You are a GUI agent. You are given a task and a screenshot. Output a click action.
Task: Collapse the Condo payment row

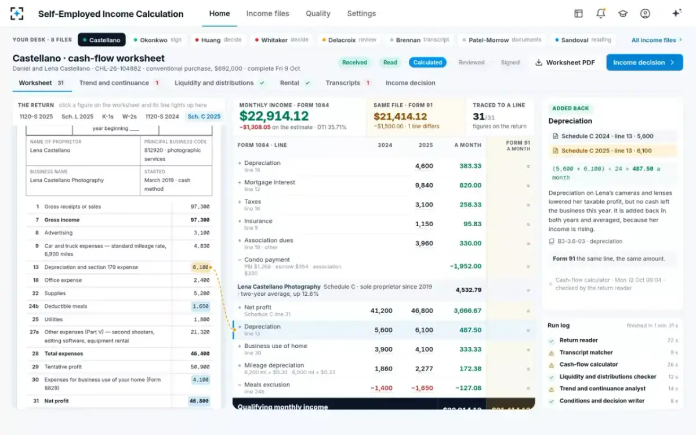(240, 260)
